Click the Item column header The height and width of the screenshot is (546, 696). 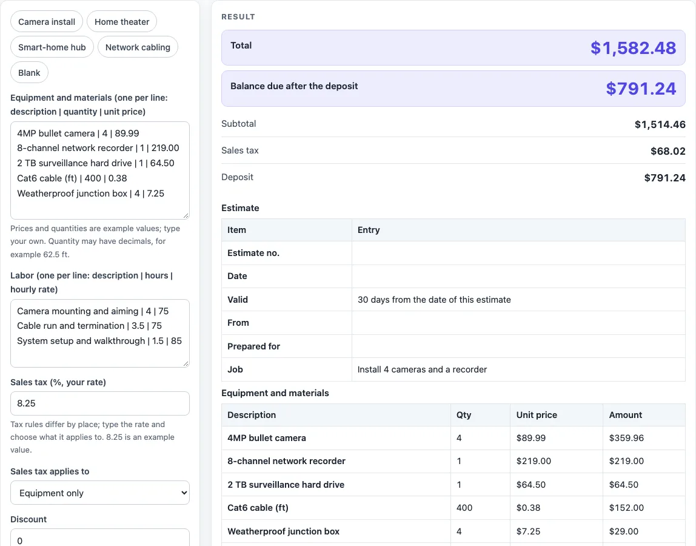(236, 230)
